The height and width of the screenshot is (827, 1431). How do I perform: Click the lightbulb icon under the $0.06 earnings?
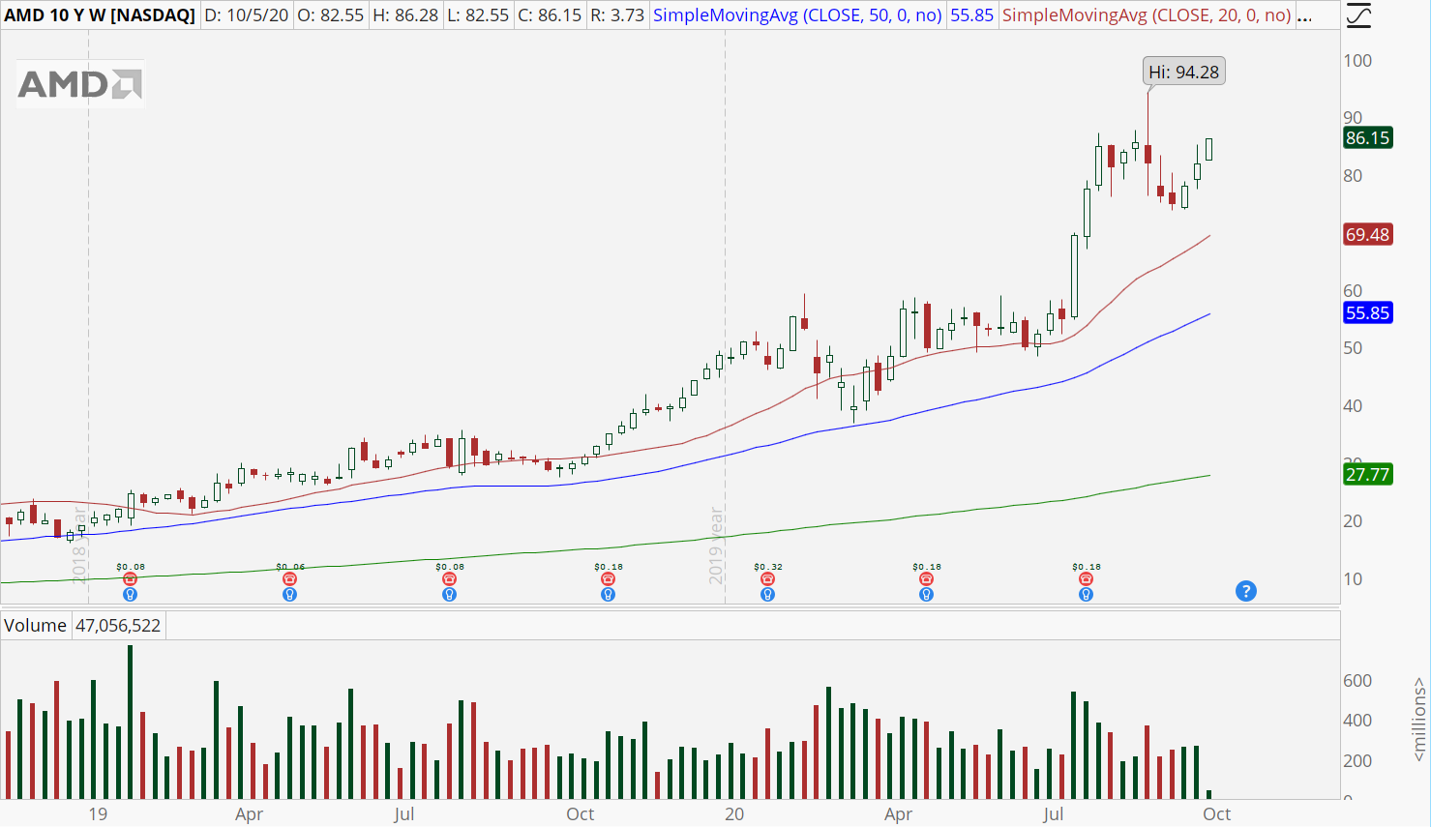[x=289, y=594]
